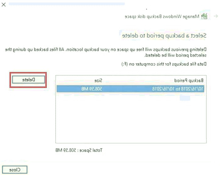Viewport: 220px width, 175px height.
Task: Click the light blue title bar strip
Action: tap(67, 4)
